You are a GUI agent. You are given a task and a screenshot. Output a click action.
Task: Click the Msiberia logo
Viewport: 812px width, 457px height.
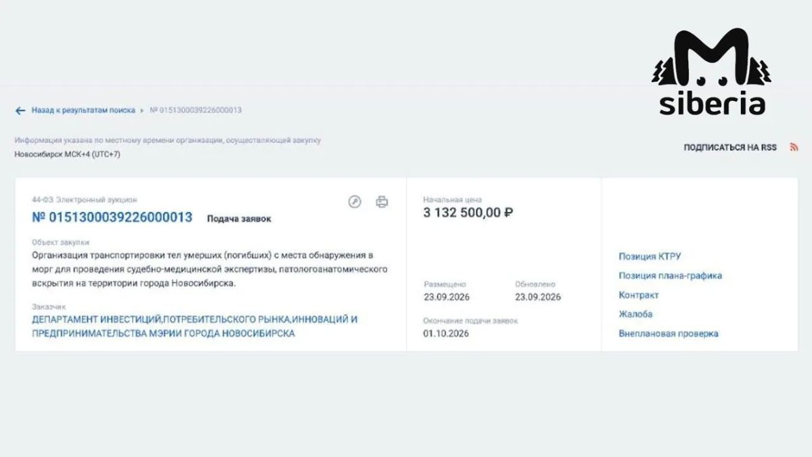click(712, 73)
